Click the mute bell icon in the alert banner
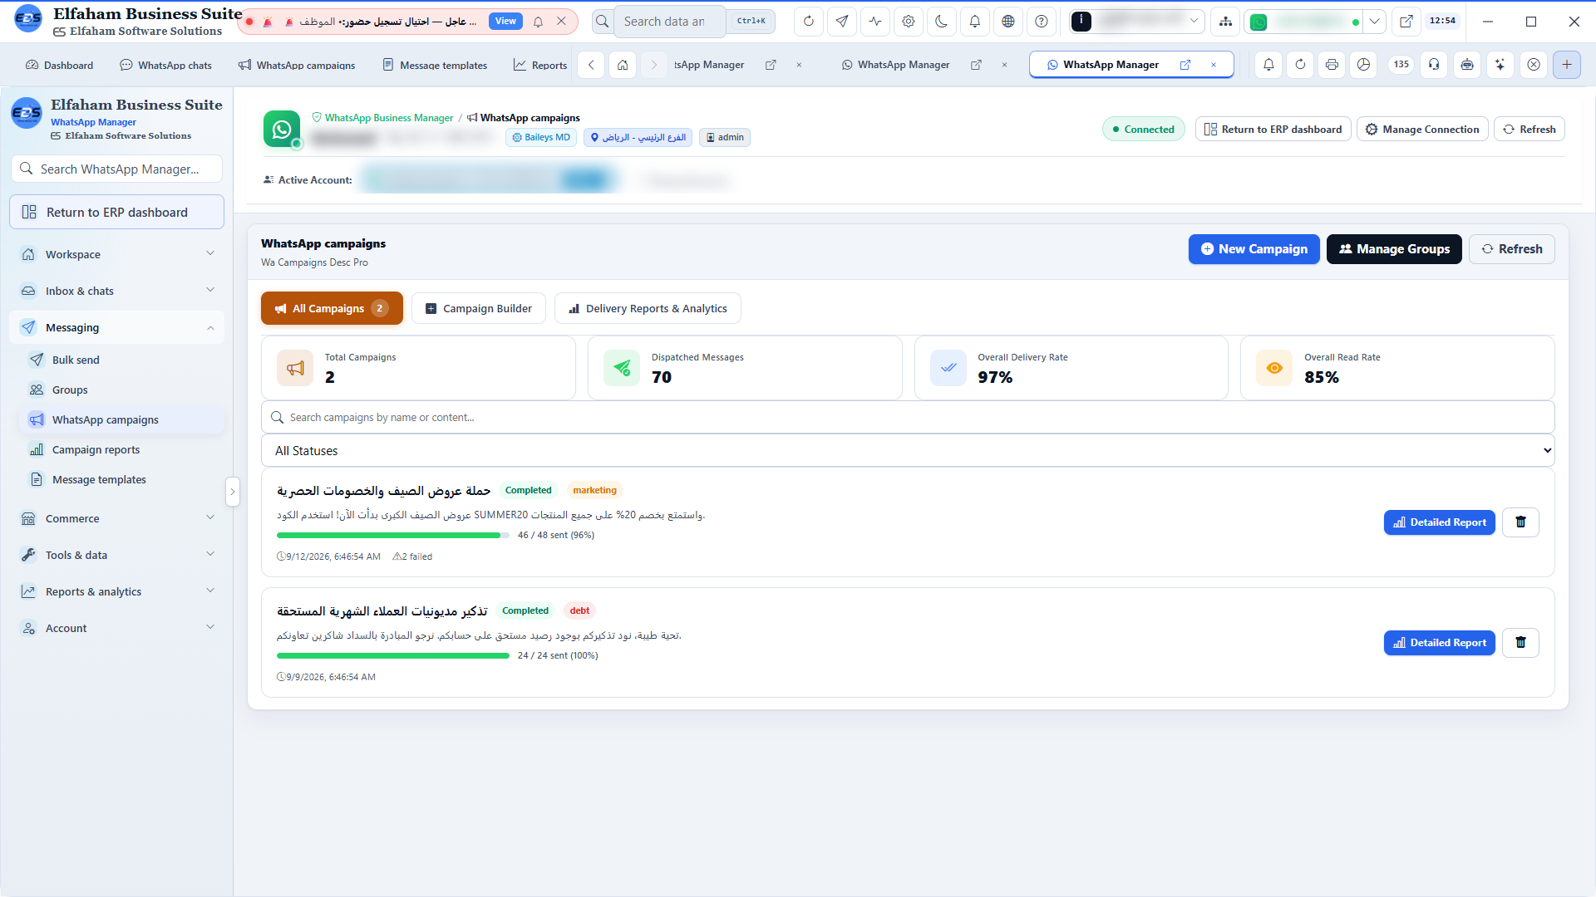This screenshot has width=1596, height=897. pos(538,22)
